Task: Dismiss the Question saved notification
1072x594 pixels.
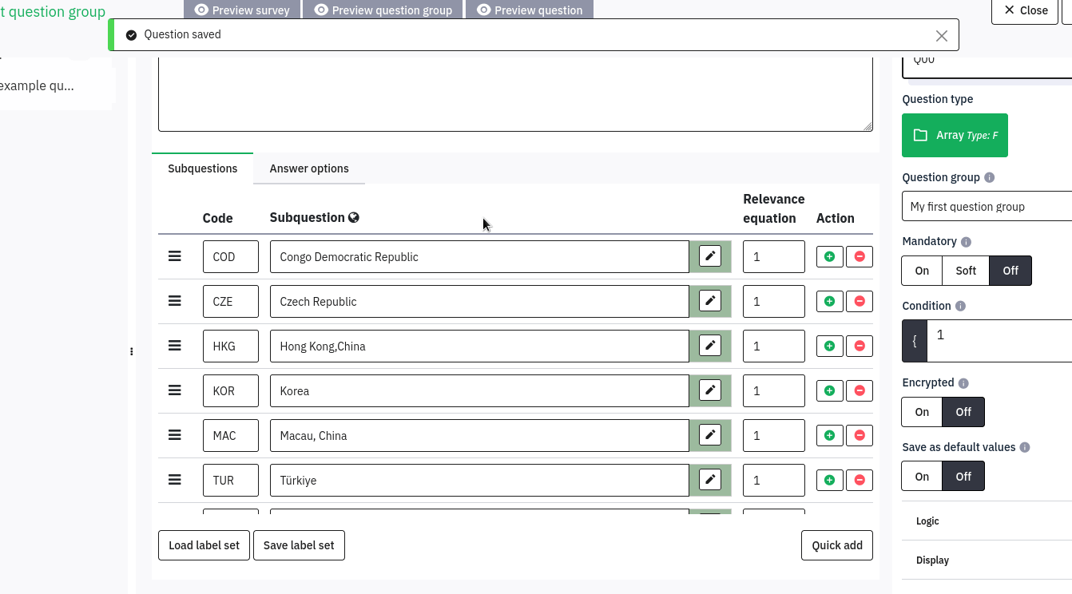Action: [941, 35]
